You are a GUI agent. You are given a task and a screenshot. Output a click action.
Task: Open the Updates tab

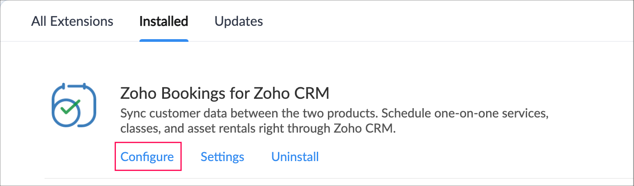point(238,21)
